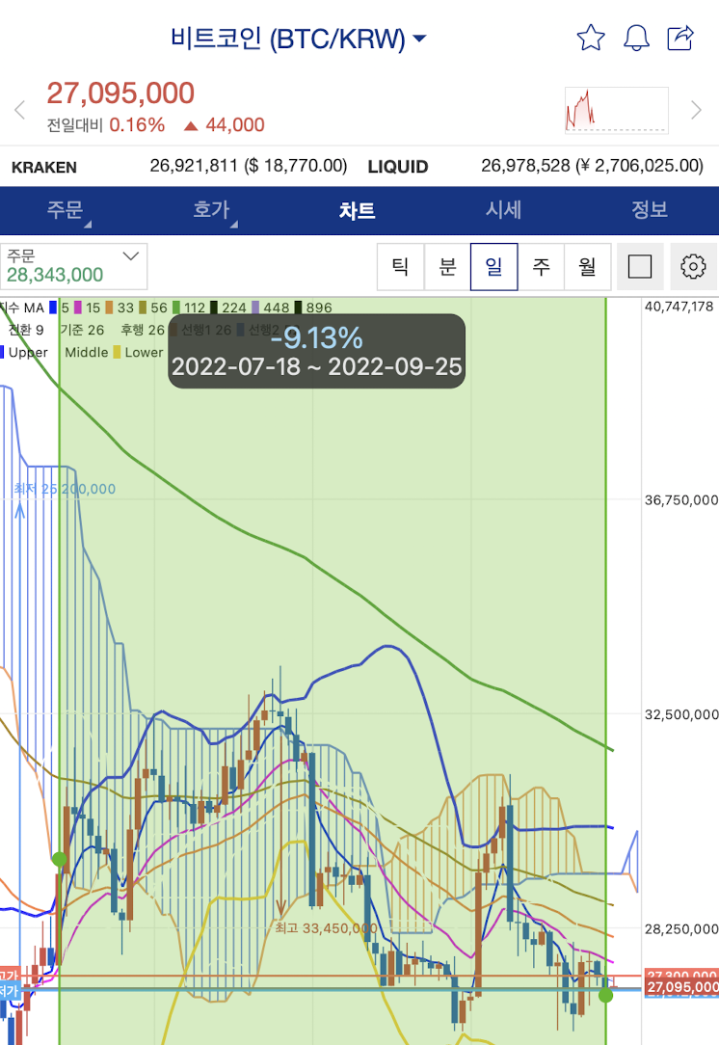Click the MA 112 green color swatch
The width and height of the screenshot is (719, 1045).
click(x=176, y=308)
